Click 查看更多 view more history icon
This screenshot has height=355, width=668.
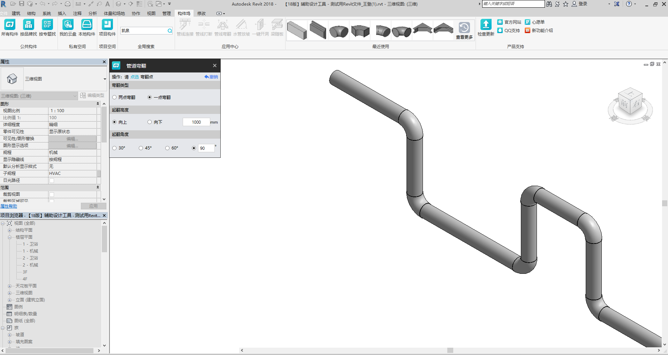tap(464, 30)
